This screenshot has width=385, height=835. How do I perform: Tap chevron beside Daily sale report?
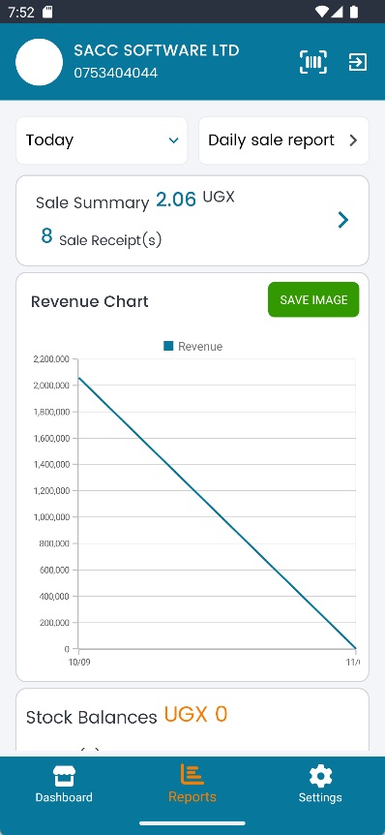click(353, 140)
